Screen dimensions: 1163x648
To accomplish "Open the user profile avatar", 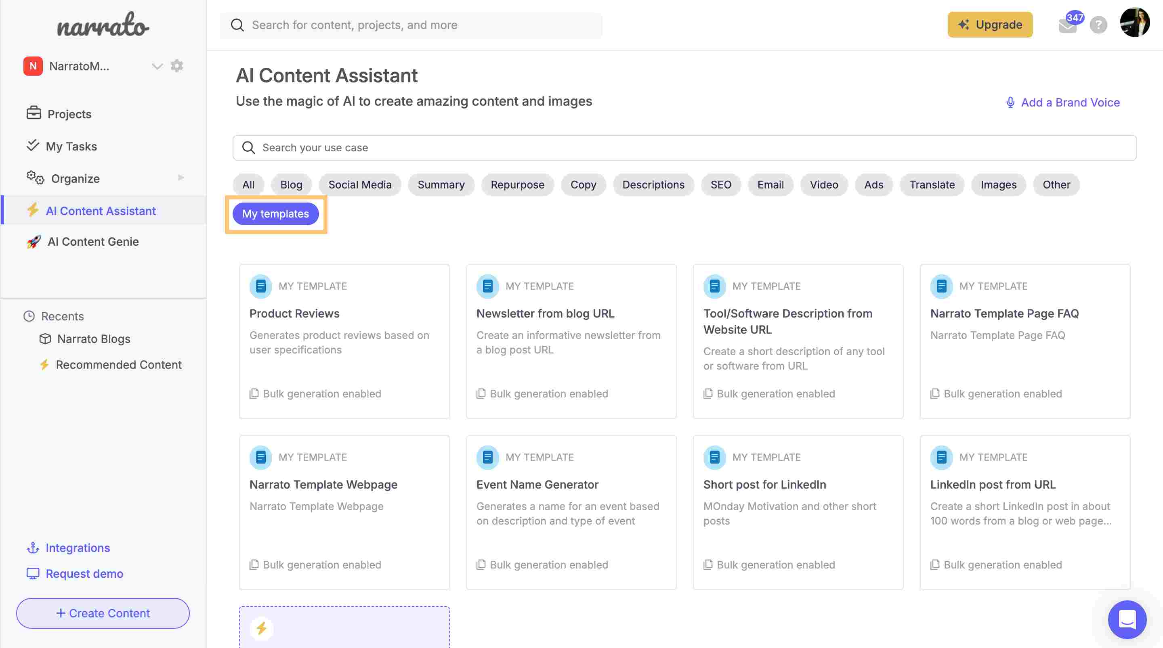I will point(1135,22).
